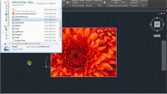Select the Disegno7.bak file
Viewport: 167px width, 94px height.
pos(35,40)
